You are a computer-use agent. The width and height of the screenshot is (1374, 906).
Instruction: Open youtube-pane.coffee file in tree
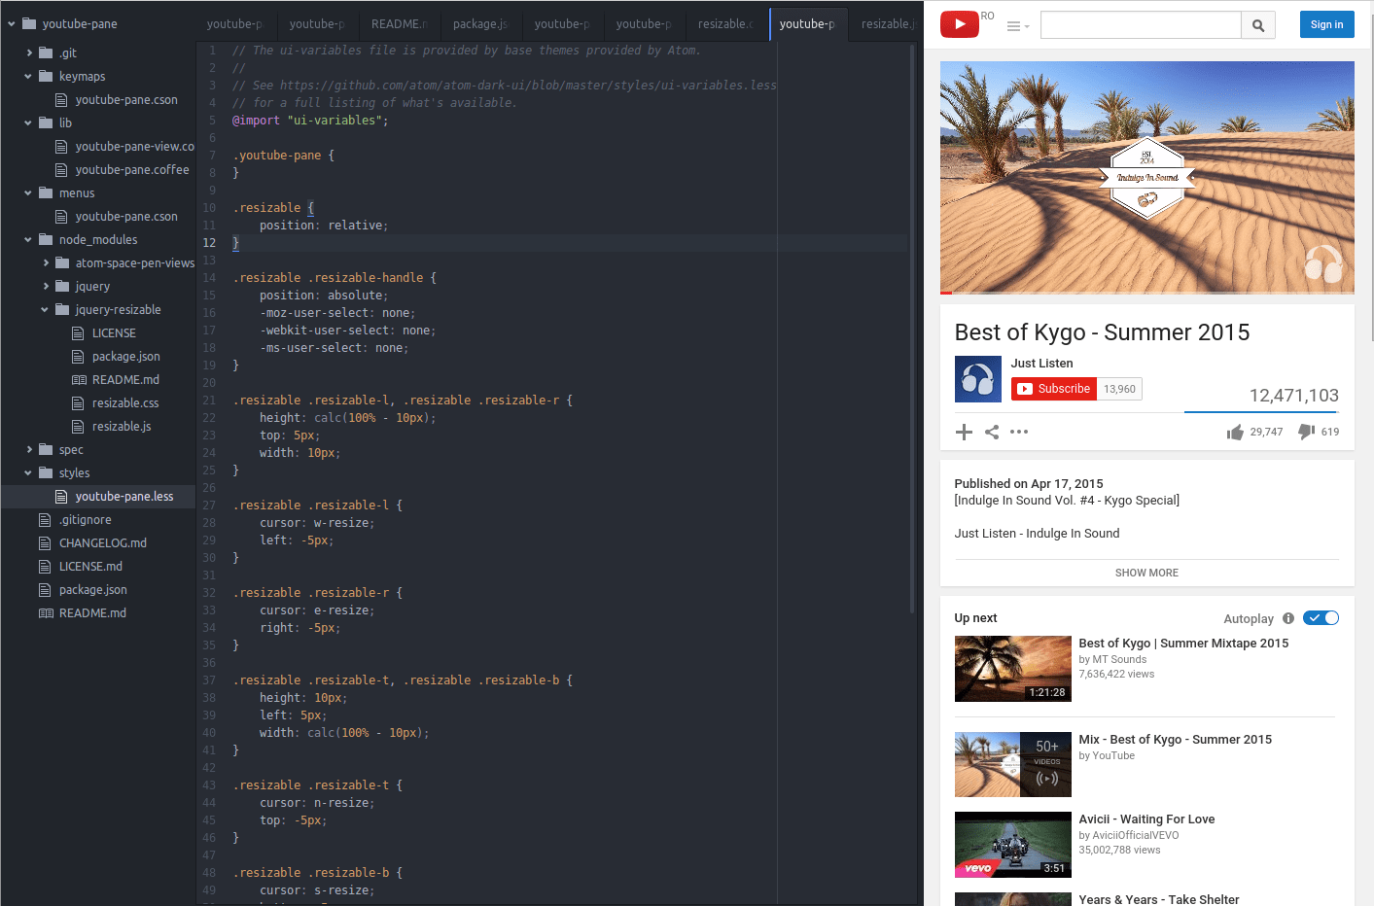click(x=122, y=169)
